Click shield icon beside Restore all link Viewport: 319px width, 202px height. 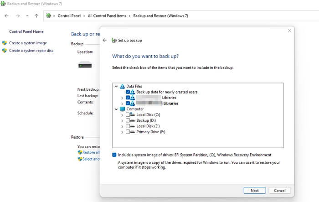tap(80, 152)
